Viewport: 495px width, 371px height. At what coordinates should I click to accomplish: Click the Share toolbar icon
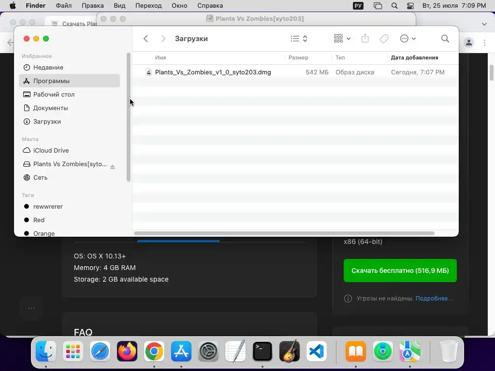tap(365, 39)
